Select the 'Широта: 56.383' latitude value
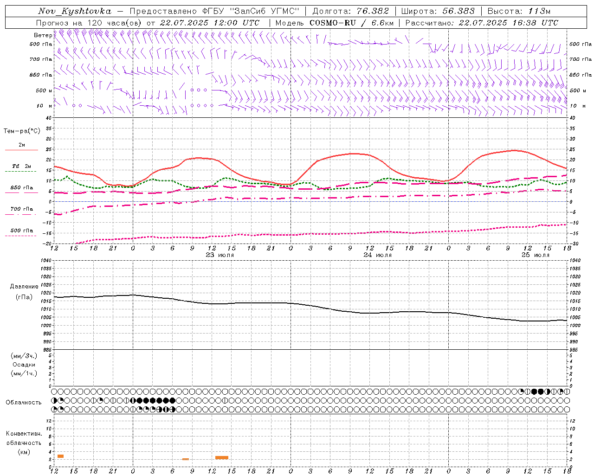Viewport: 594px width, 475px height. pos(438,11)
